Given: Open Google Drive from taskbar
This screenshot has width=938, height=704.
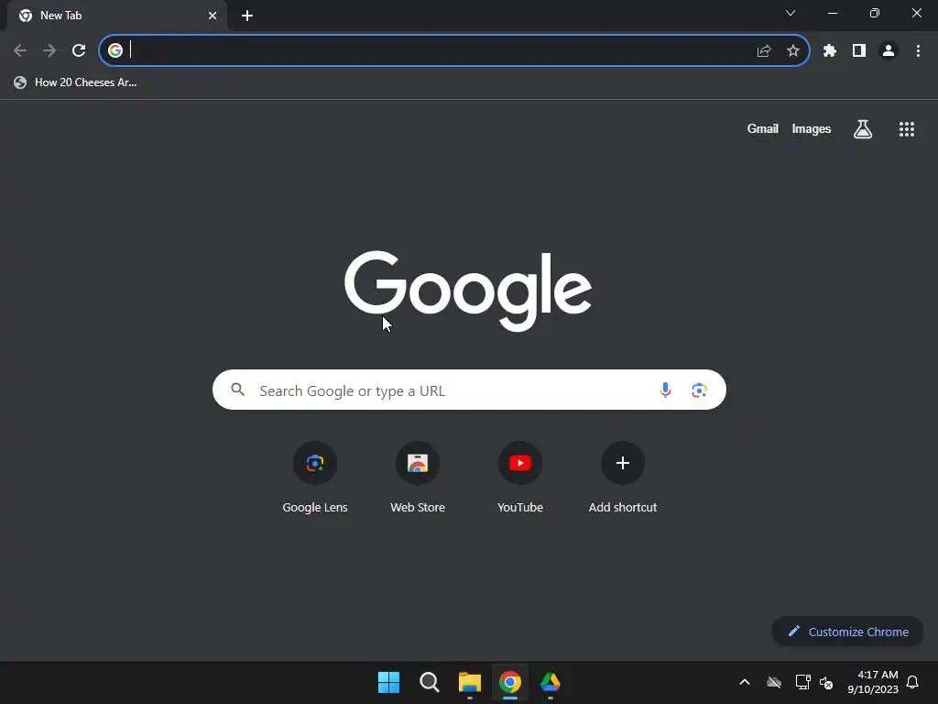Looking at the screenshot, I should 551,682.
